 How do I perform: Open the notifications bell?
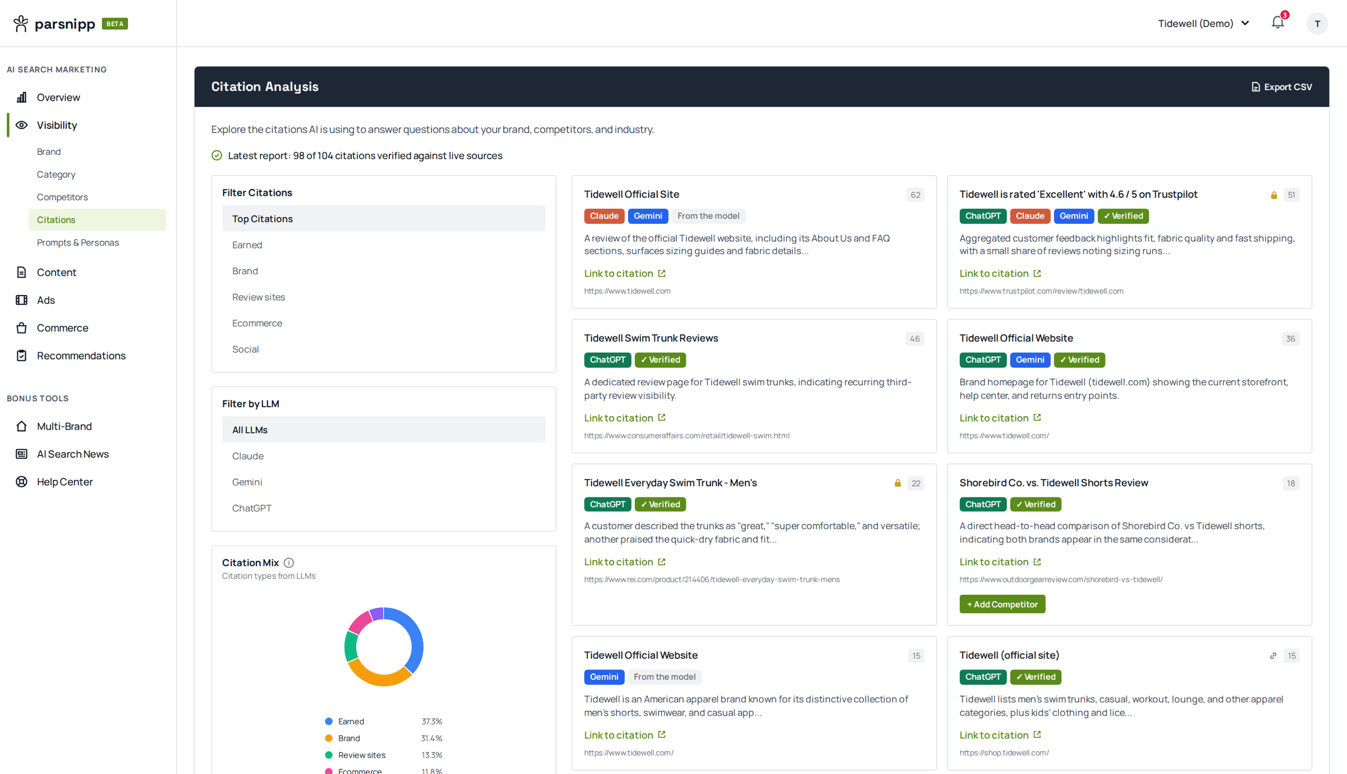click(x=1277, y=22)
